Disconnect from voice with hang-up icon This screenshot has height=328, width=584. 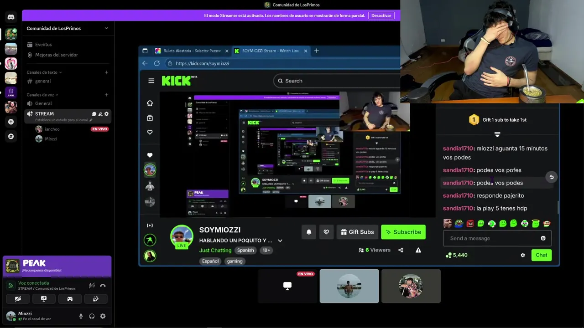click(x=103, y=286)
